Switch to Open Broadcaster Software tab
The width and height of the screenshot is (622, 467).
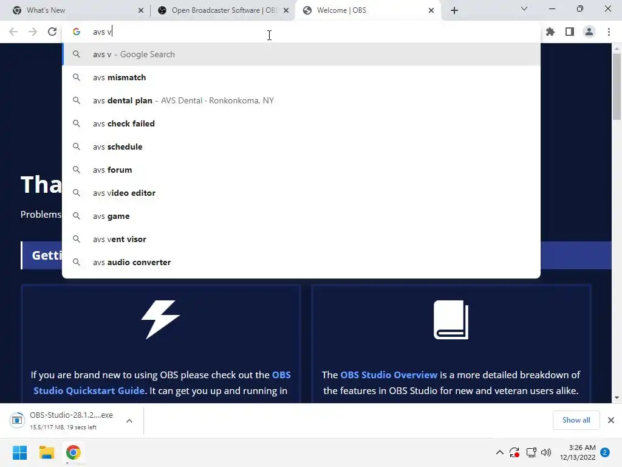point(222,10)
